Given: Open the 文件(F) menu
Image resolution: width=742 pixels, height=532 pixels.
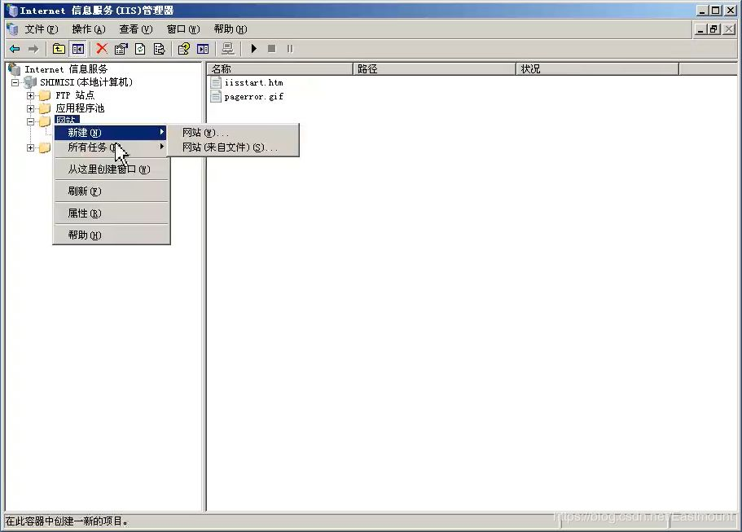Looking at the screenshot, I should click(x=42, y=29).
